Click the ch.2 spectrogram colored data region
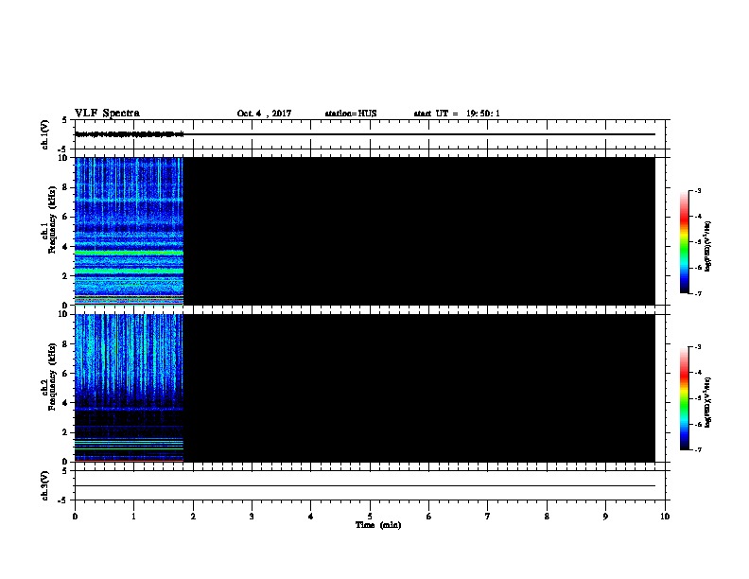The height and width of the screenshot is (579, 749). 129,388
